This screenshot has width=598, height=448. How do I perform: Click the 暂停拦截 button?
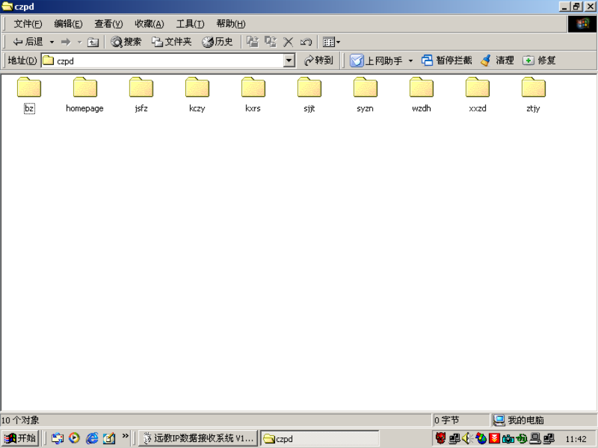pyautogui.click(x=447, y=60)
